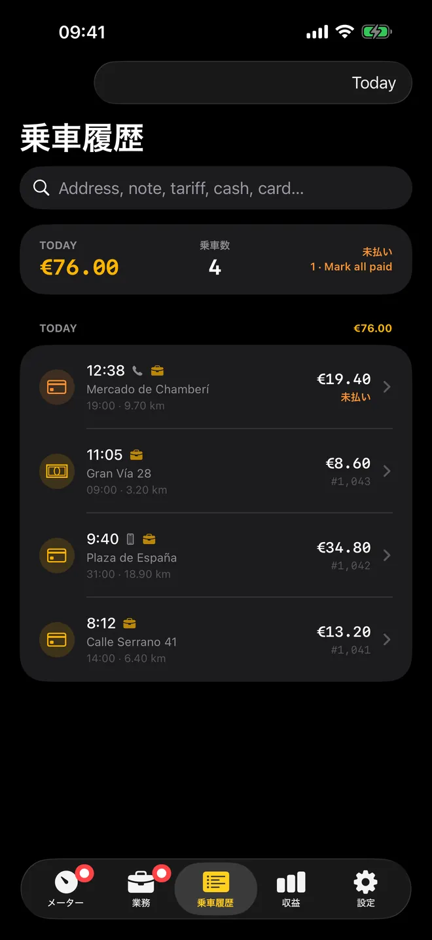Open the メーター tab
The image size is (432, 940).
pyautogui.click(x=65, y=889)
